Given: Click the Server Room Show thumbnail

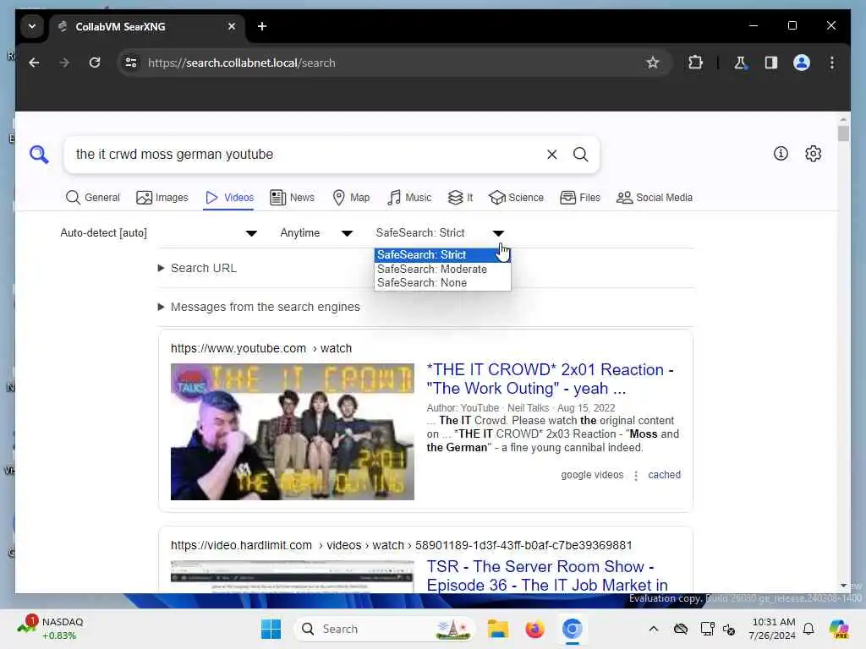Looking at the screenshot, I should click(x=292, y=576).
